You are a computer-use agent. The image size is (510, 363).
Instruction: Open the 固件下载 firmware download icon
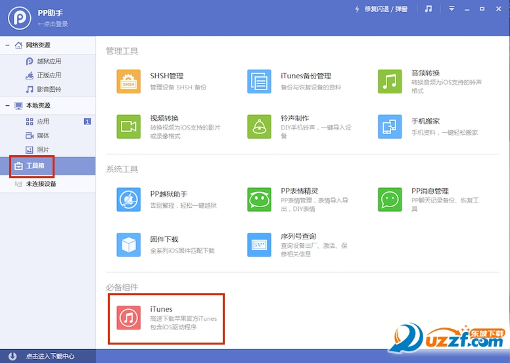[x=128, y=245]
